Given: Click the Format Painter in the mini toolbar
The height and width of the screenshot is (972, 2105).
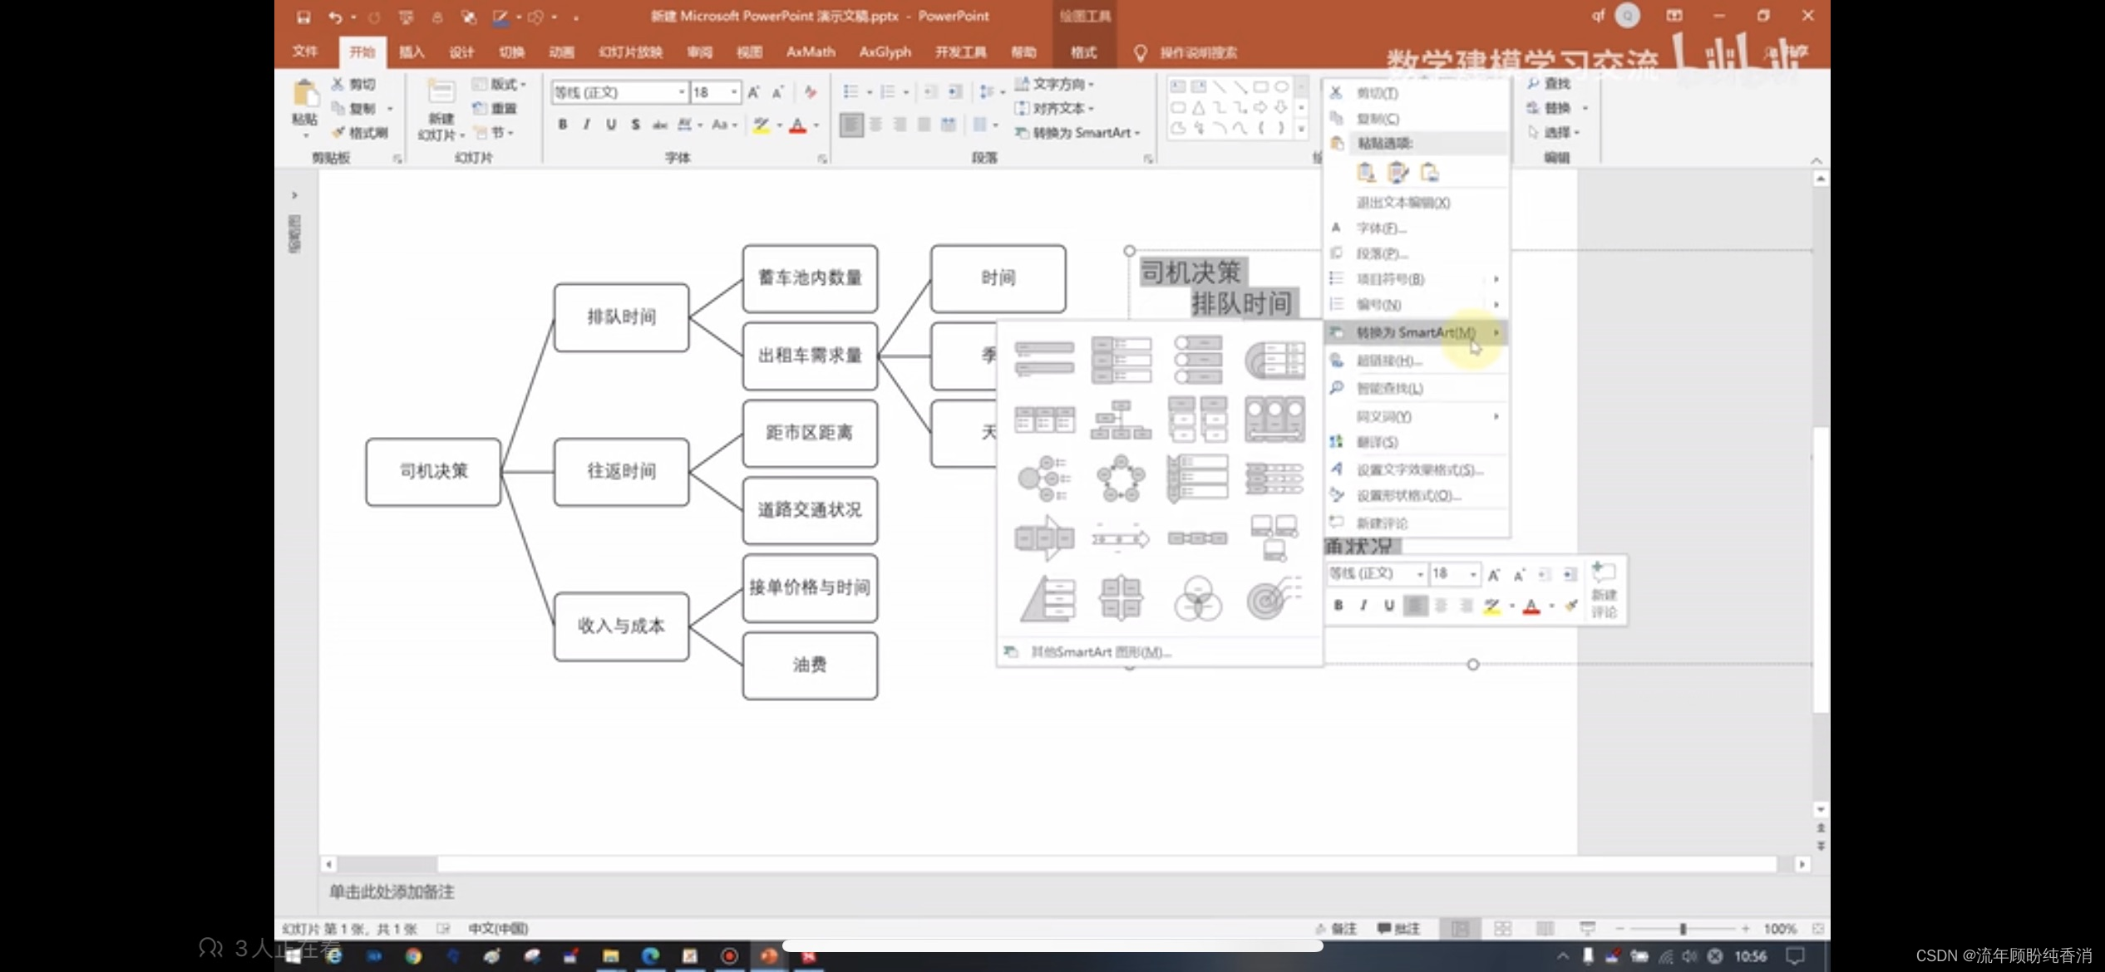Looking at the screenshot, I should pyautogui.click(x=1570, y=606).
